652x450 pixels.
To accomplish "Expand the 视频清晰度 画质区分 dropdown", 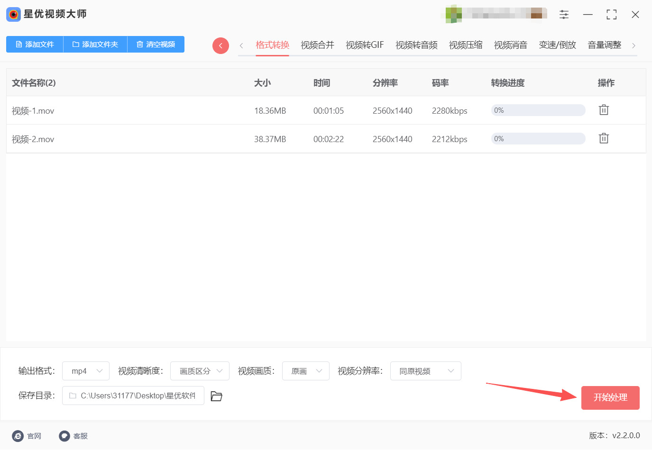I will (200, 371).
